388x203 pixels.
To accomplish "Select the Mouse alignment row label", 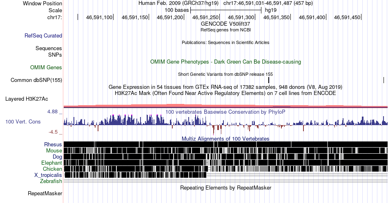I will coord(54,151).
